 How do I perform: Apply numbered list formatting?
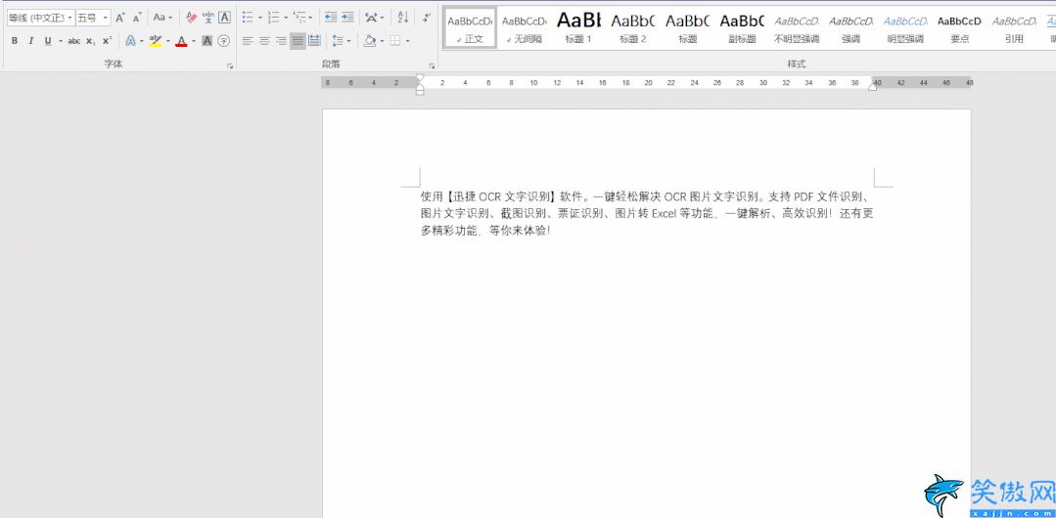point(273,18)
